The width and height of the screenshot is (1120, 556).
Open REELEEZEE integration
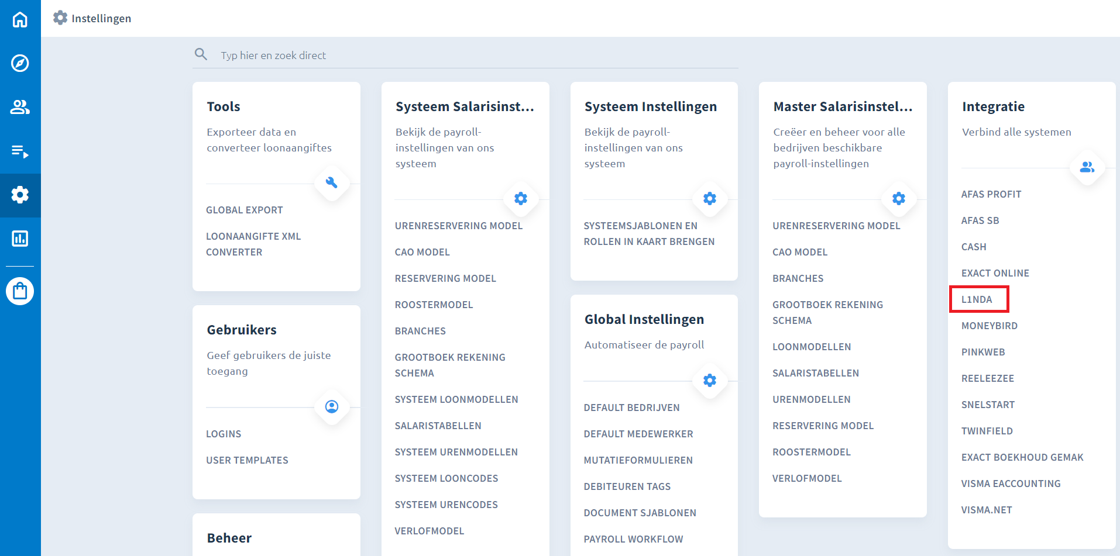coord(988,378)
